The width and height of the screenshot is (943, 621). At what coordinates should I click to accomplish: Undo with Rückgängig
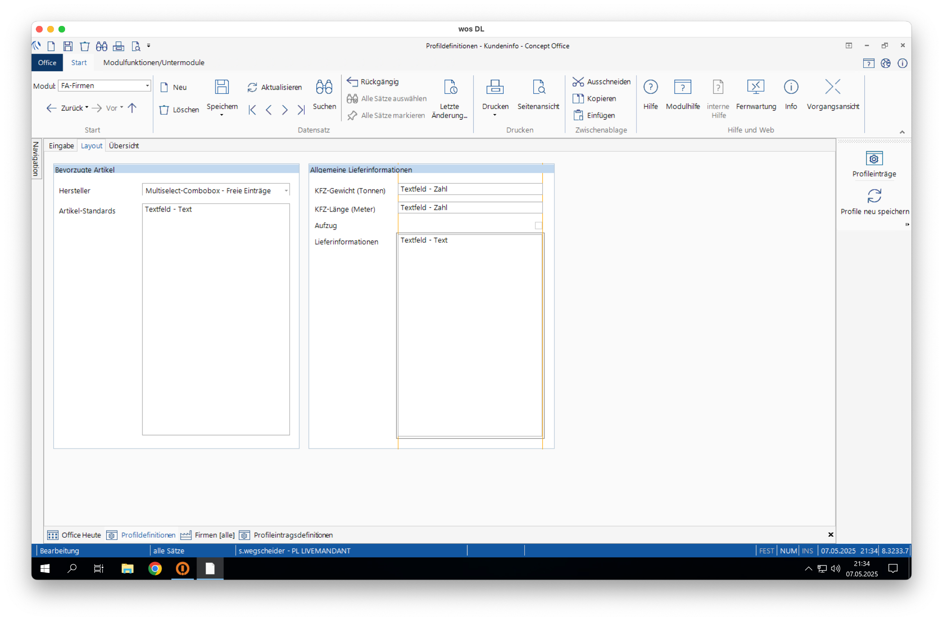point(373,82)
